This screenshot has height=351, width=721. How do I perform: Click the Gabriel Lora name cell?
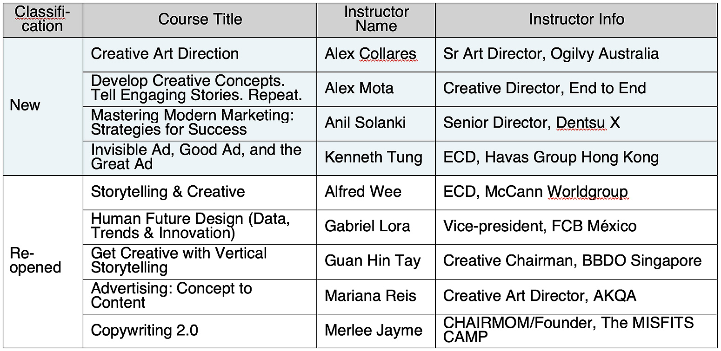pos(376,227)
